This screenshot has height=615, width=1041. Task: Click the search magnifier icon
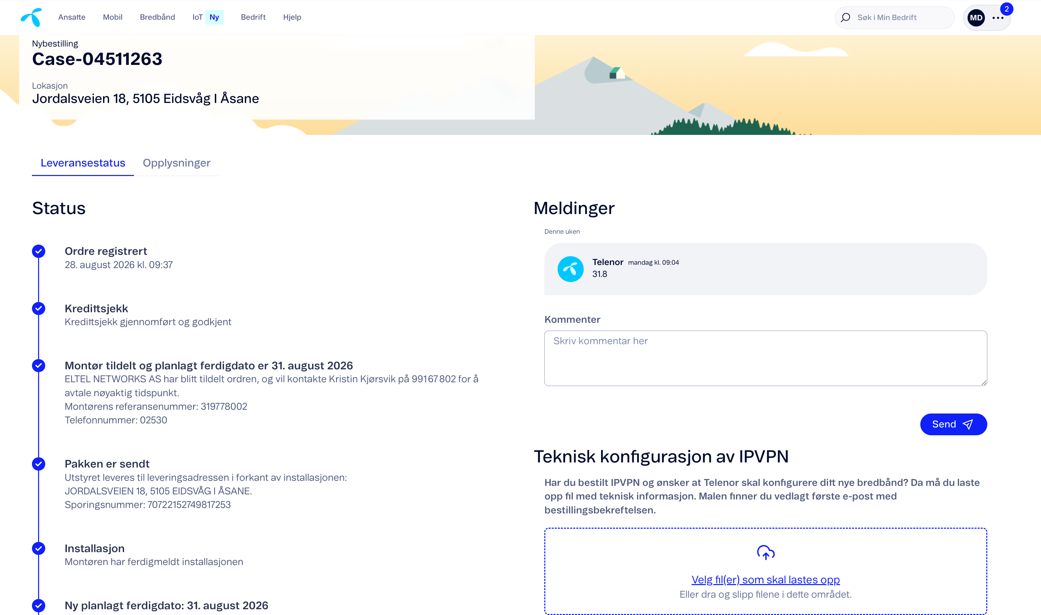pos(845,17)
